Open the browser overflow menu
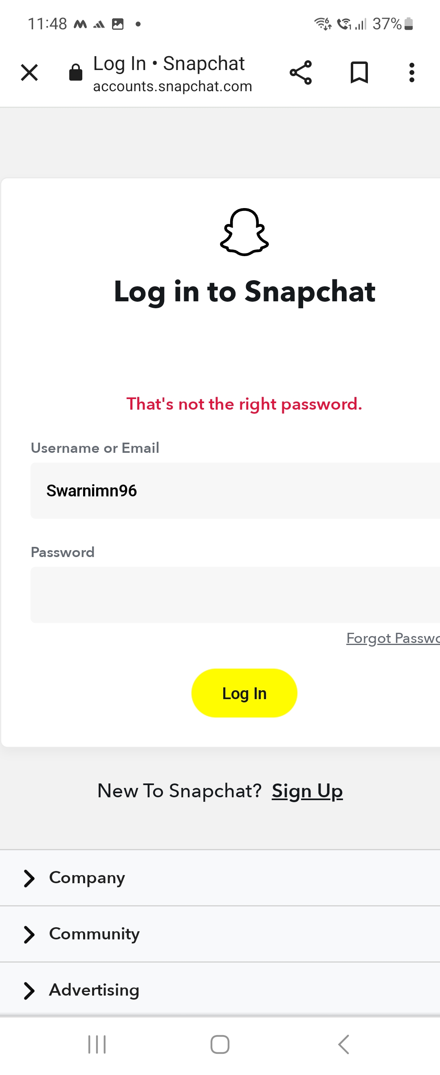The width and height of the screenshot is (440, 1075). tap(411, 72)
